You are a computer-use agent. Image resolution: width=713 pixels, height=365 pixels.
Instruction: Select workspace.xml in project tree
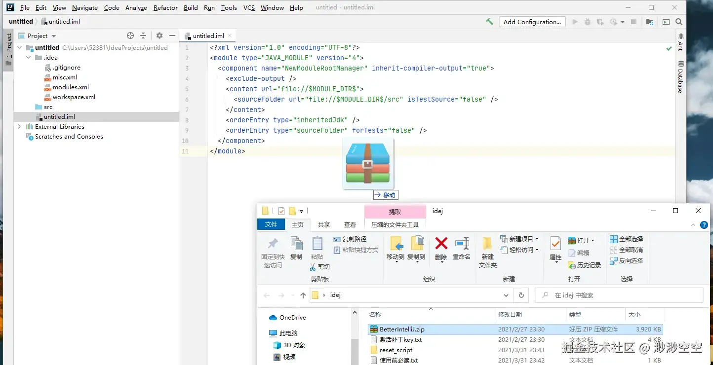(x=74, y=97)
